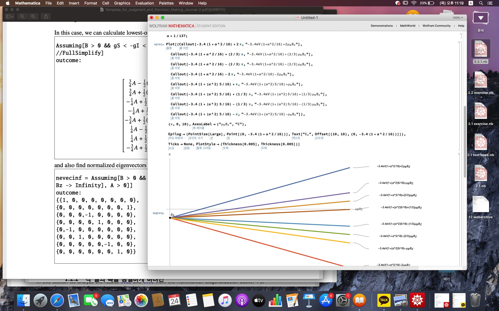
Task: Click the zoom in icon in Preview toolbar
Action: tap(33, 16)
